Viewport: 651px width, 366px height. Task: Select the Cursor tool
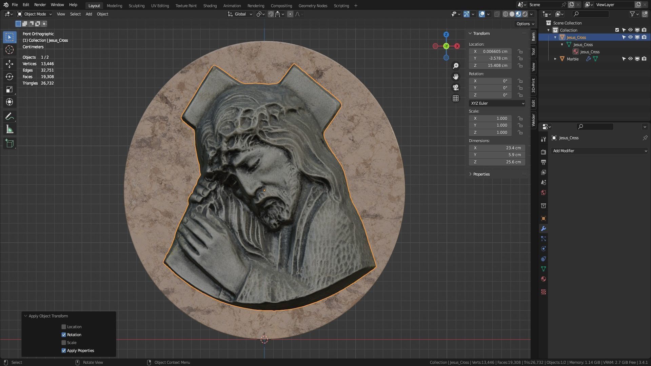coord(9,50)
